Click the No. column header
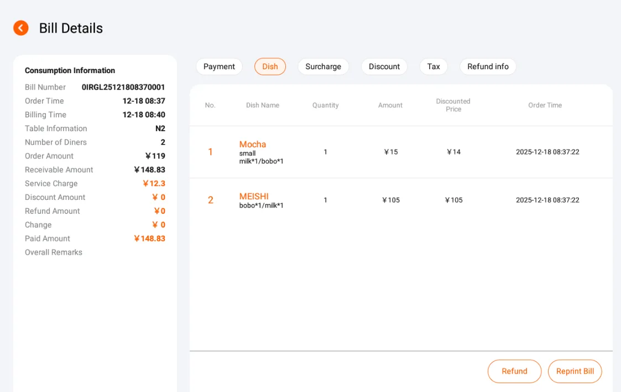This screenshot has height=392, width=621. click(x=210, y=105)
